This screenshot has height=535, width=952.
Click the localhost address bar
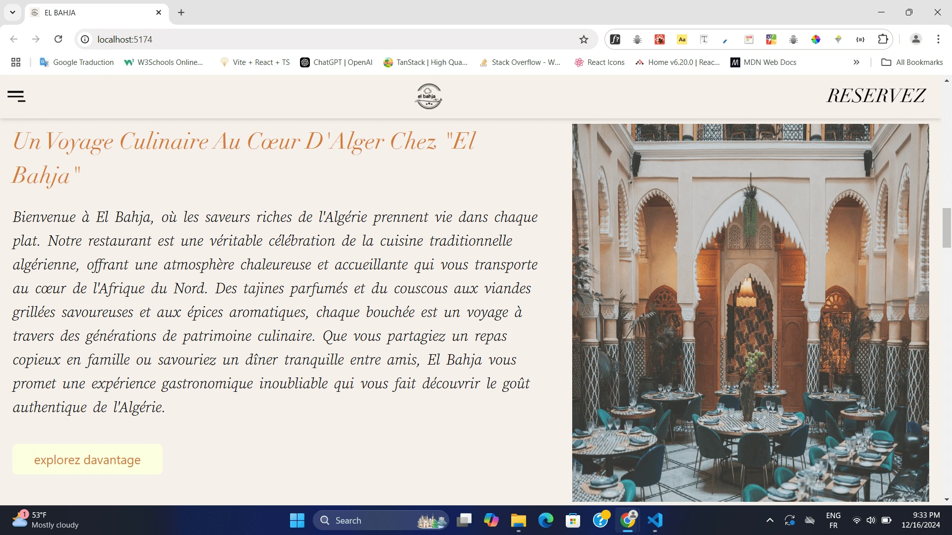(327, 40)
